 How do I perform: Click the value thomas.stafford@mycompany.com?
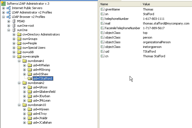coord(166,23)
